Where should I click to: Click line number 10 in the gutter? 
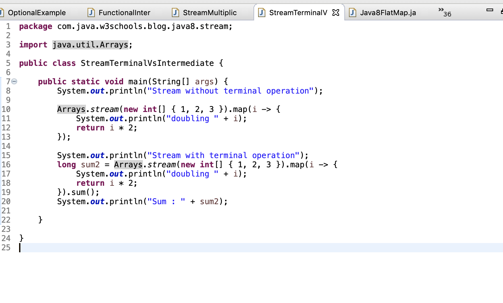[x=6, y=109]
